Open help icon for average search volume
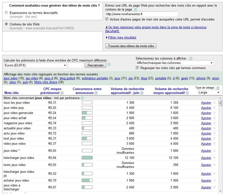Image resolution: width=225 pixels, height=194 pixels. [187, 93]
